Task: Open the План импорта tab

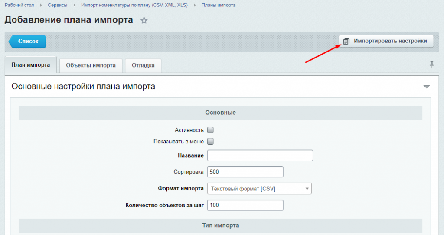Action: coord(31,65)
